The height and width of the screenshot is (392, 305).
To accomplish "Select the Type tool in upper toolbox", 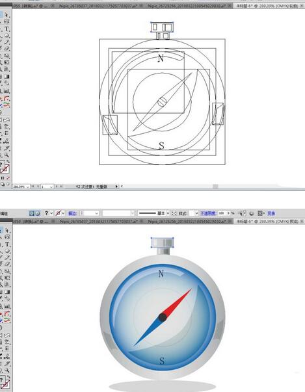I will point(7,29).
